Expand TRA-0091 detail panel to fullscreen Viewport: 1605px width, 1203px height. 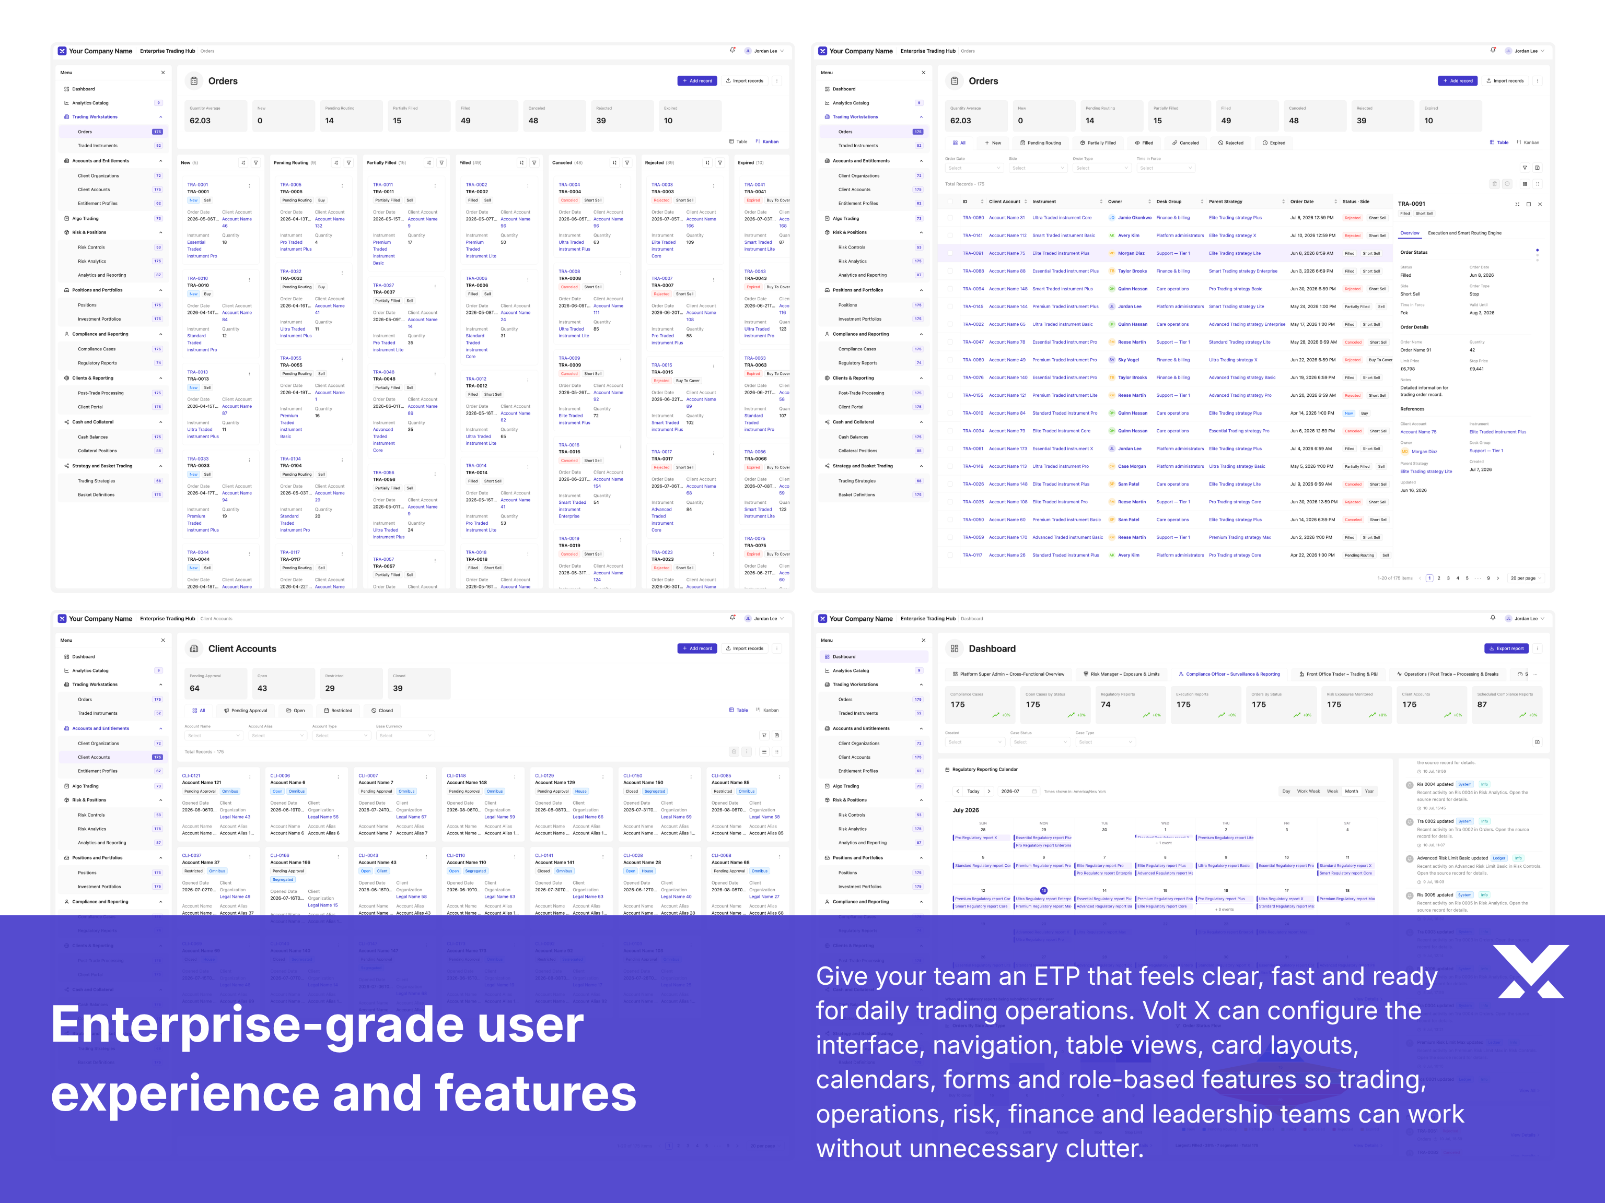pos(1517,205)
